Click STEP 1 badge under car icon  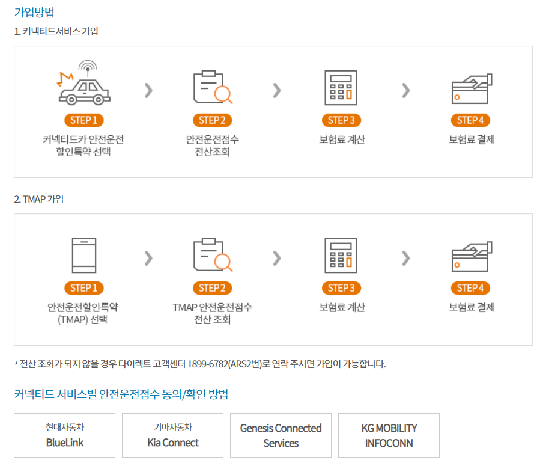pos(84,120)
